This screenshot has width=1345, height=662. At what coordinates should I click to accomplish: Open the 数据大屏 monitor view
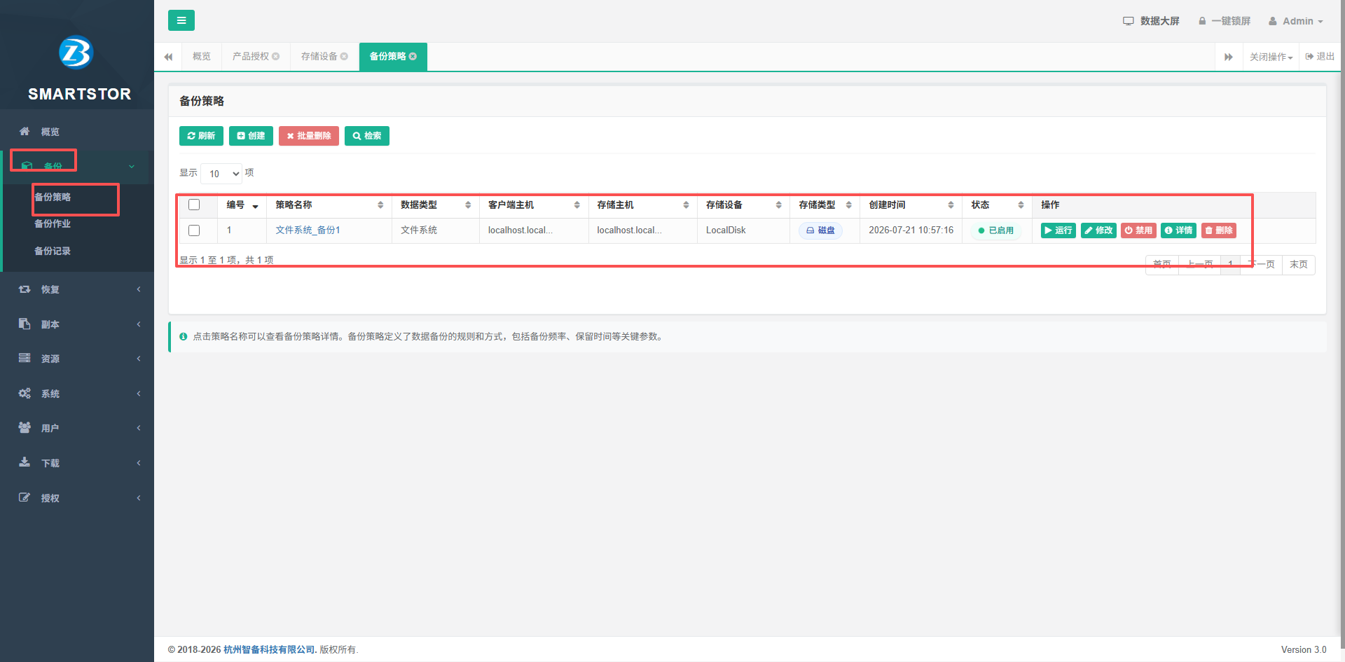click(1151, 21)
